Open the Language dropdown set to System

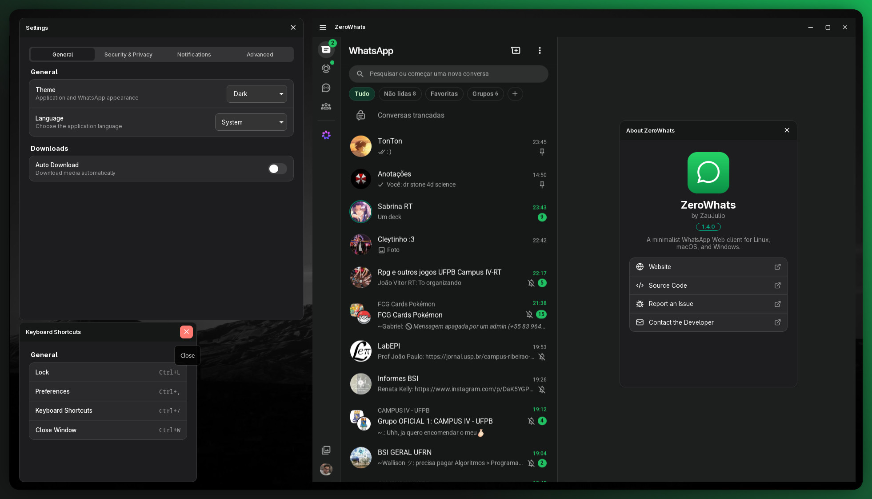[251, 122]
